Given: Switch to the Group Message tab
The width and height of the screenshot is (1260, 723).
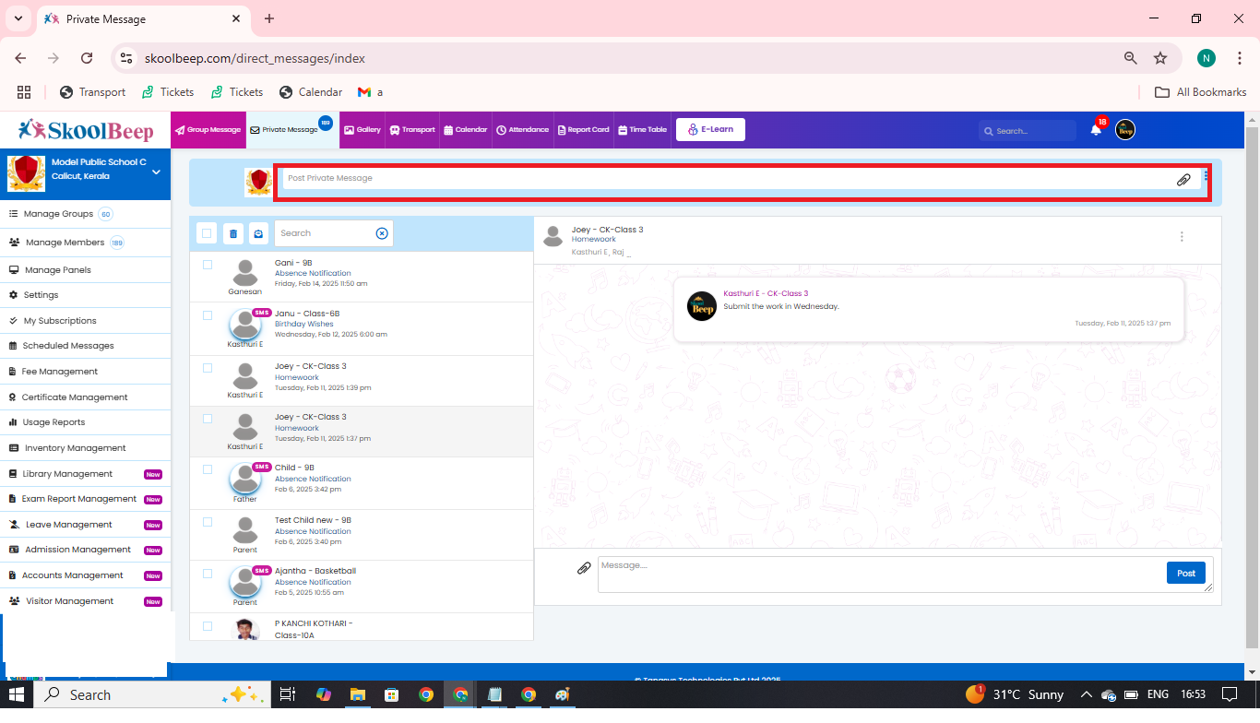Looking at the screenshot, I should coord(208,130).
